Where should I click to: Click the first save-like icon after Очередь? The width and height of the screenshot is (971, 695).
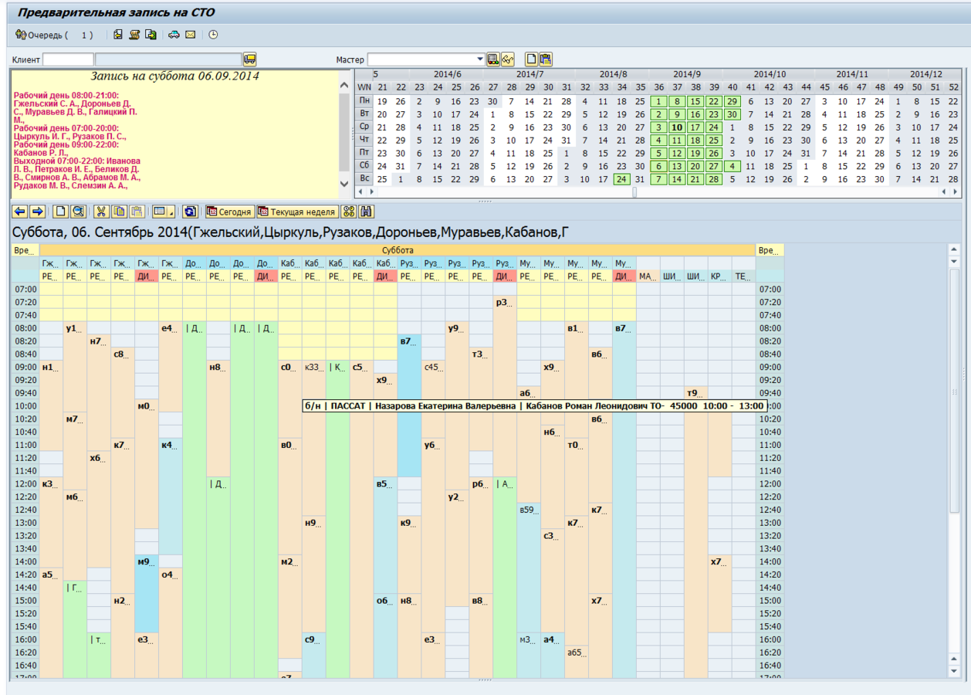pos(118,35)
